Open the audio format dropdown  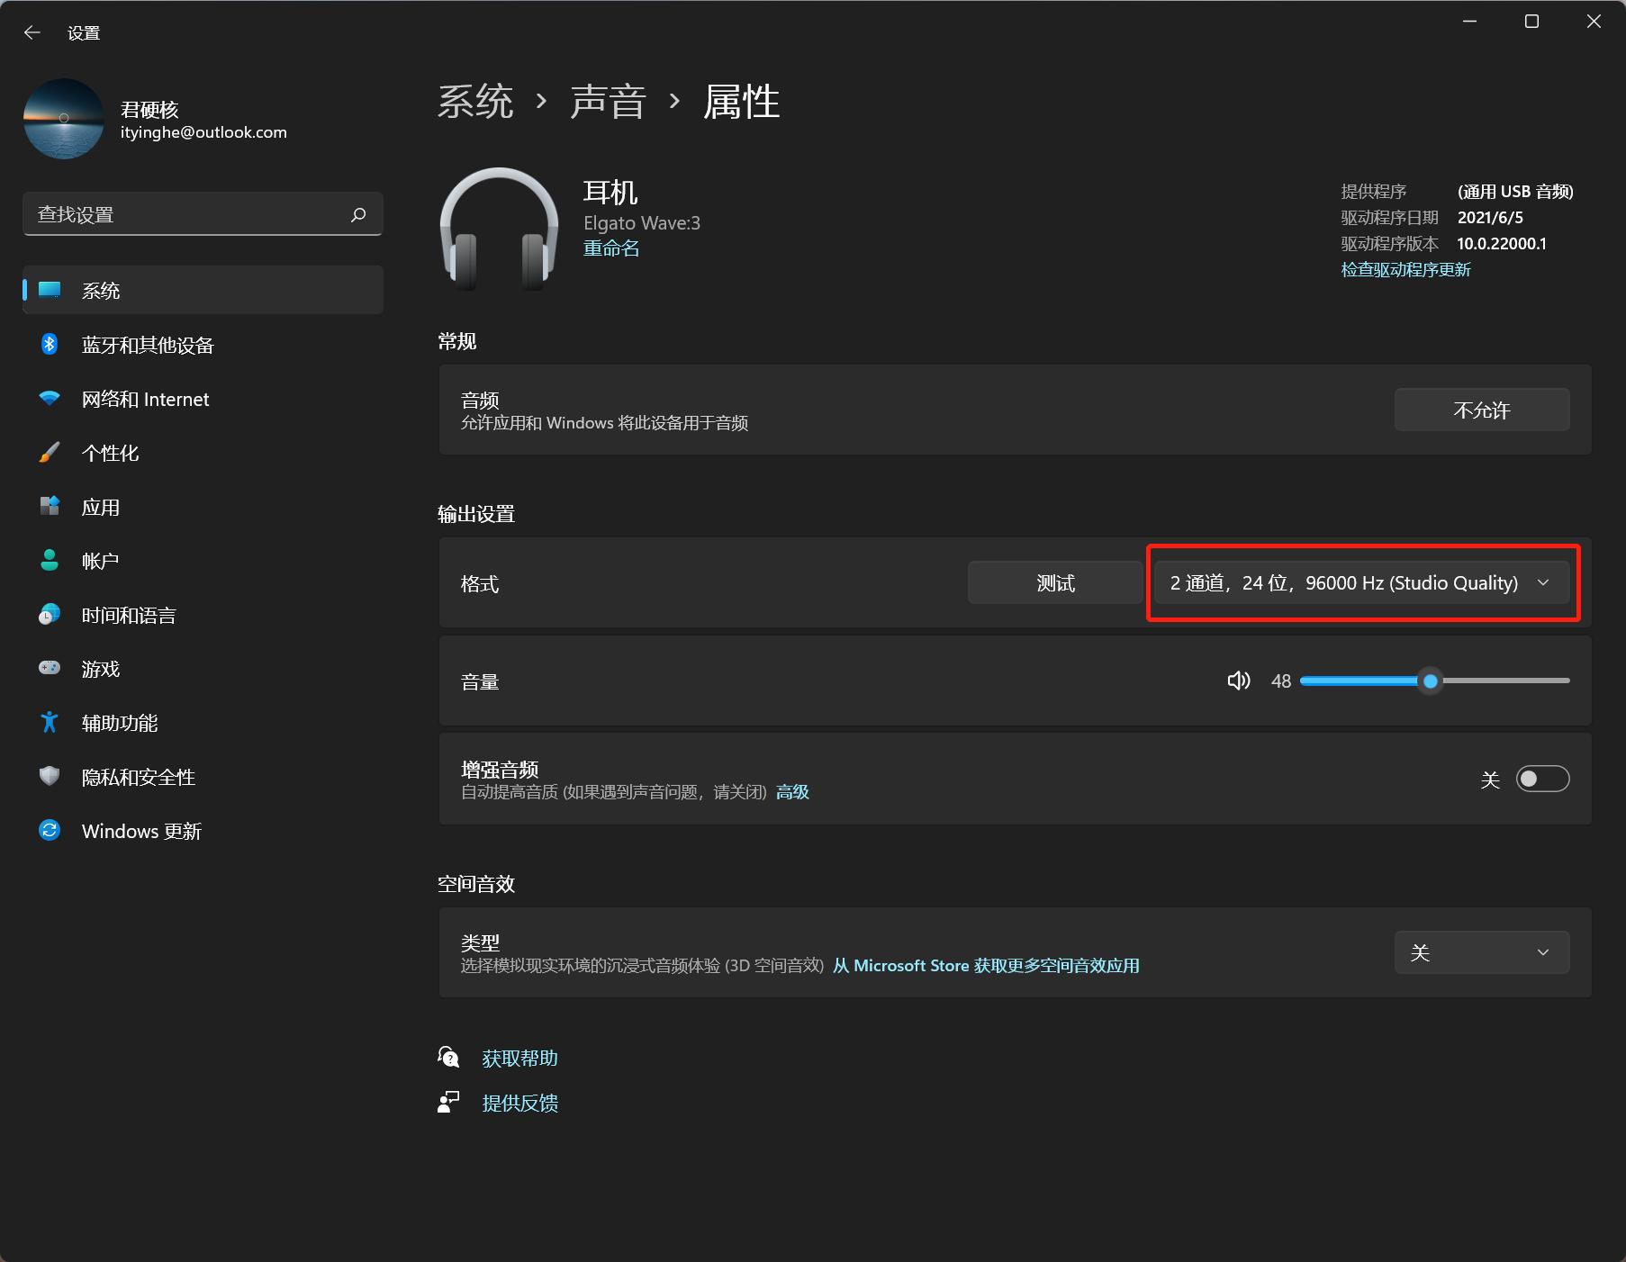(x=1361, y=582)
